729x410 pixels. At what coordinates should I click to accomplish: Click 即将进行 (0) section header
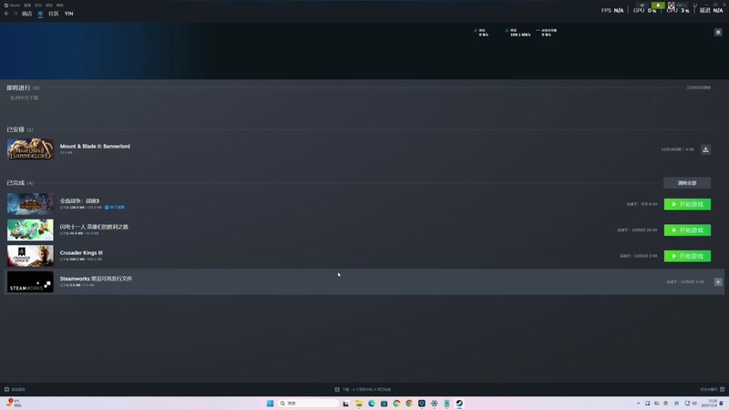tap(24, 87)
